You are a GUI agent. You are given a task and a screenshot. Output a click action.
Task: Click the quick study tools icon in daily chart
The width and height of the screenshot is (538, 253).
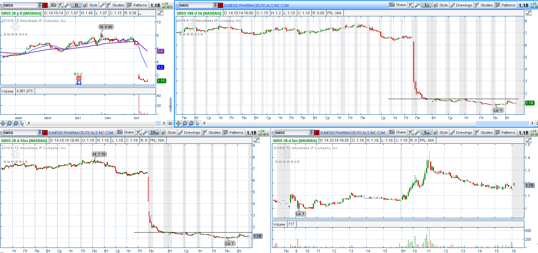pos(61,5)
